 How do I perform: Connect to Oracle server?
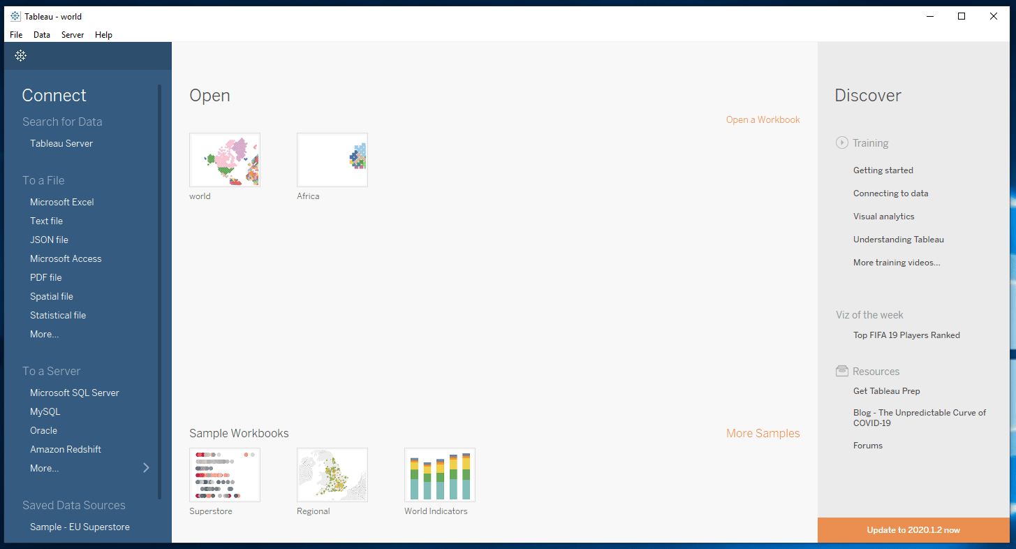(x=44, y=430)
